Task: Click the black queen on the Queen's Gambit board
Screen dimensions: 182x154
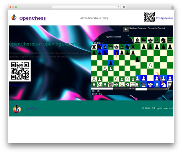Action: pyautogui.click(x=111, y=47)
